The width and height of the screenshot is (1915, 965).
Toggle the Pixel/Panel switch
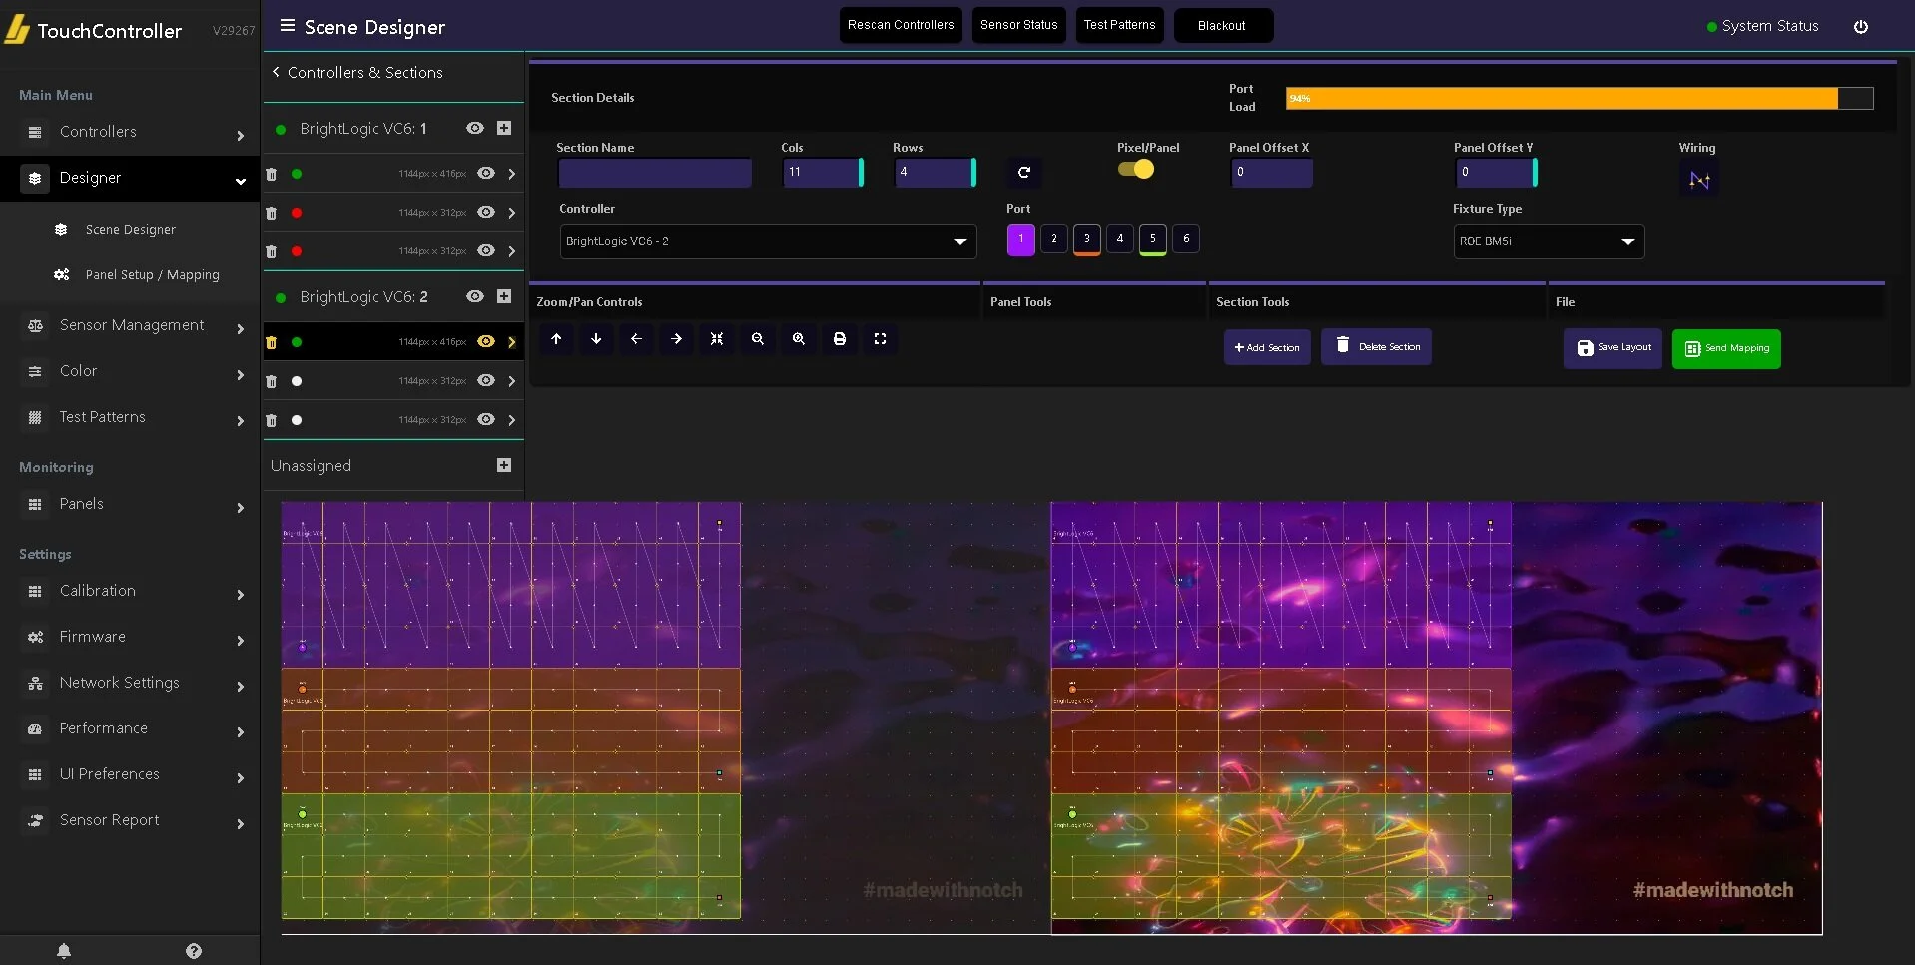pos(1138,170)
